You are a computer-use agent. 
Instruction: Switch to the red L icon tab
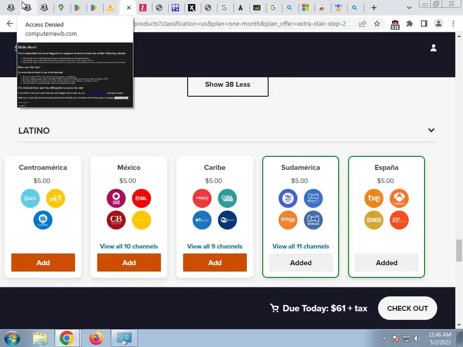pos(142,8)
